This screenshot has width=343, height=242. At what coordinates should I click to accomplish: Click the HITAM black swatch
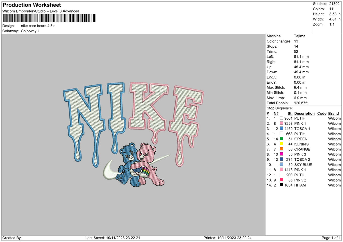(x=282, y=185)
